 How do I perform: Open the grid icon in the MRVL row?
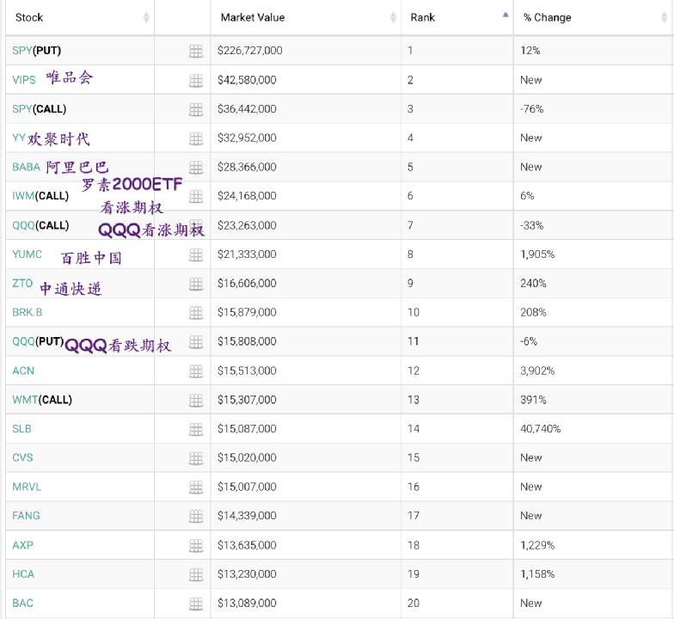195,487
